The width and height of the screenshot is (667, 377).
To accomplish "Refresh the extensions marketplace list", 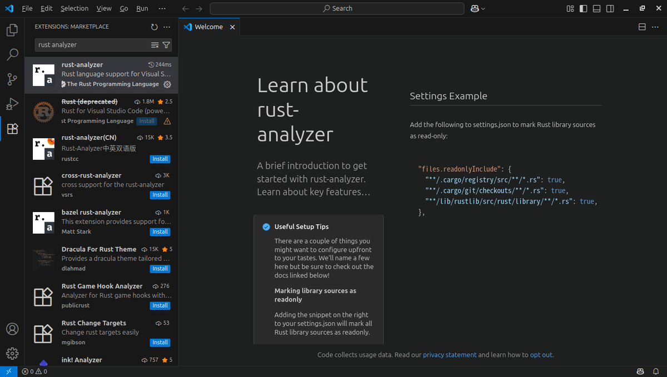I will [x=154, y=26].
